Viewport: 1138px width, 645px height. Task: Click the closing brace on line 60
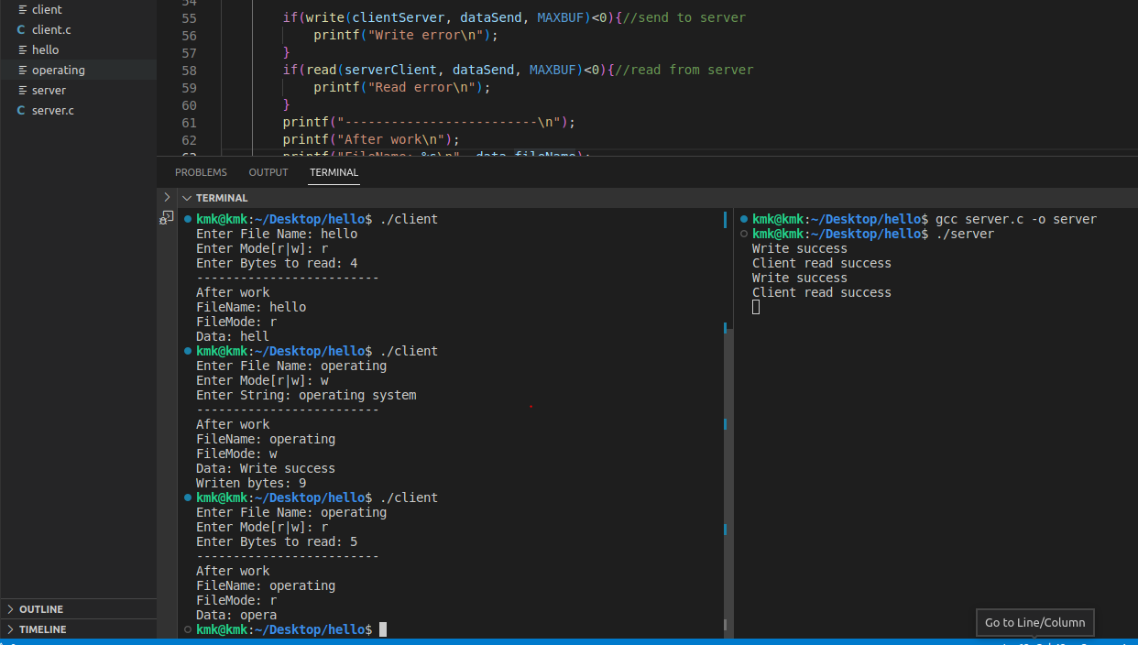tap(286, 104)
